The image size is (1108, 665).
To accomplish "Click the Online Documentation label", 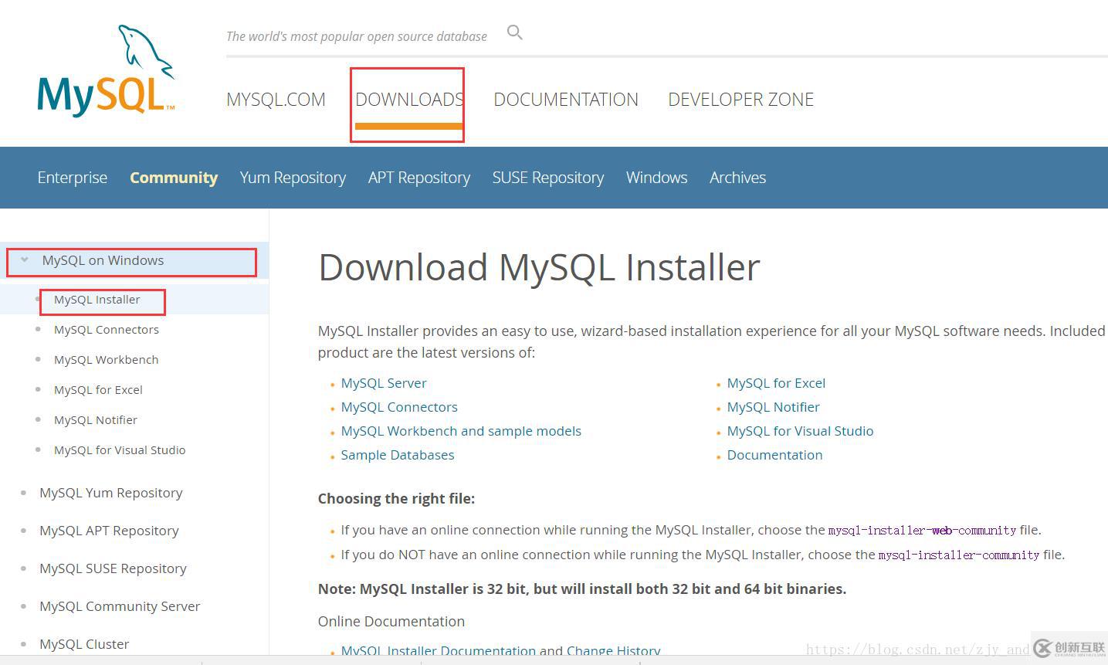I will click(391, 622).
